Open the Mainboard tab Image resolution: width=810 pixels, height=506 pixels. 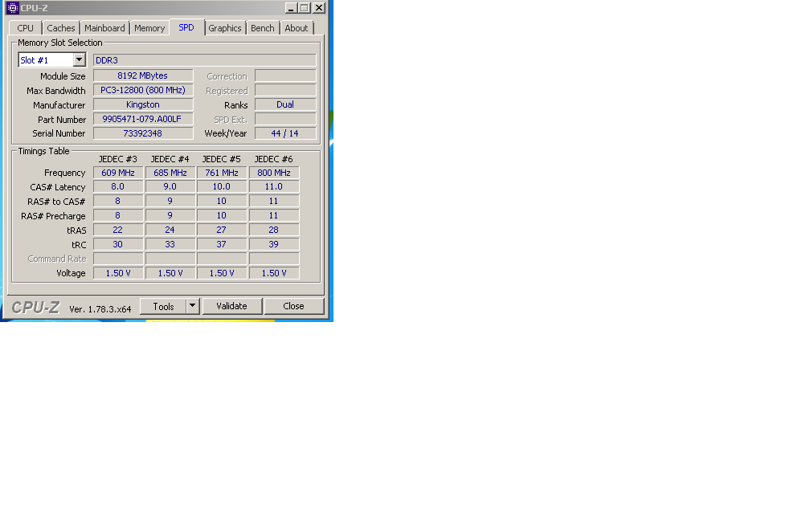[x=104, y=28]
